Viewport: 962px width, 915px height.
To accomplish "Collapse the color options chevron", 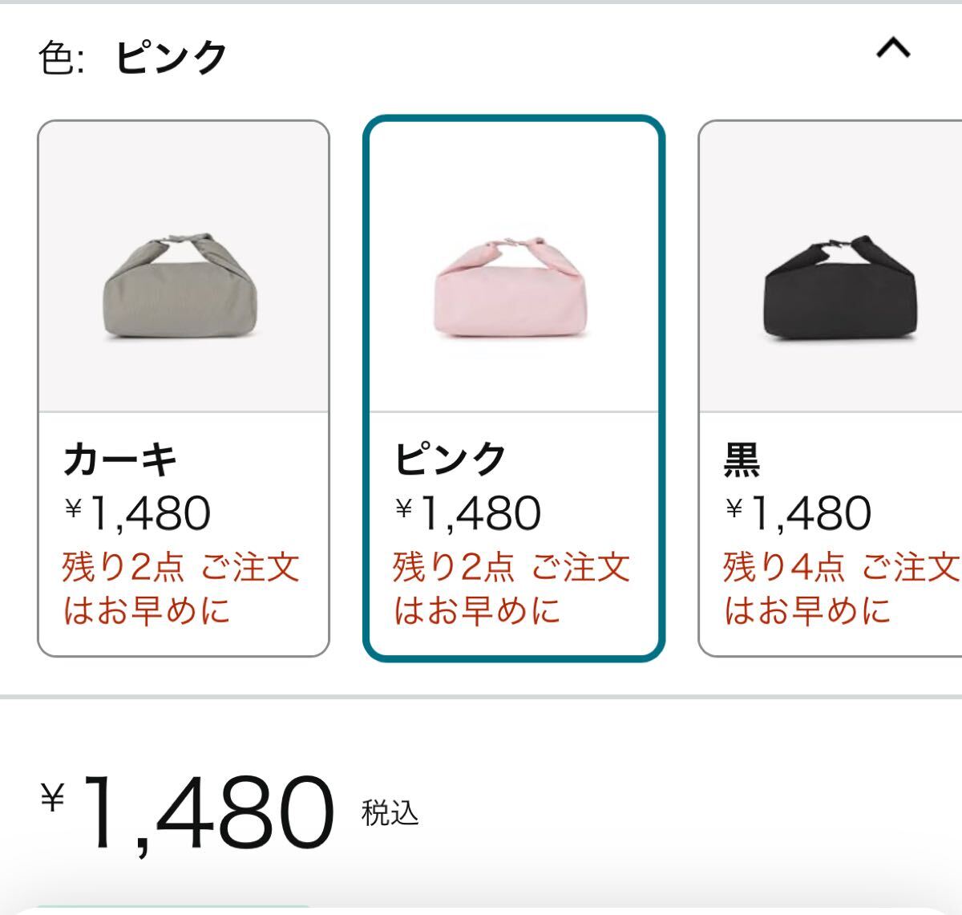I will pos(893,49).
